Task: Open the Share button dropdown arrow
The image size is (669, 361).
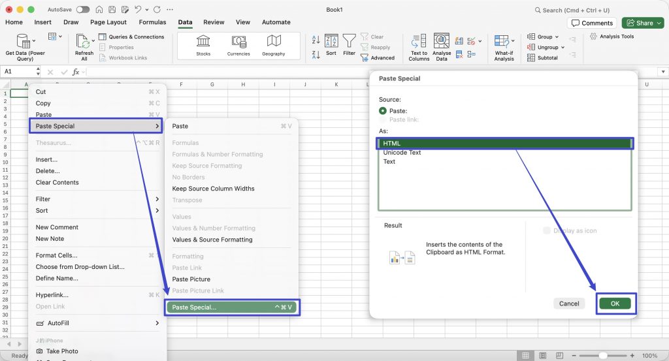Action: [659, 23]
